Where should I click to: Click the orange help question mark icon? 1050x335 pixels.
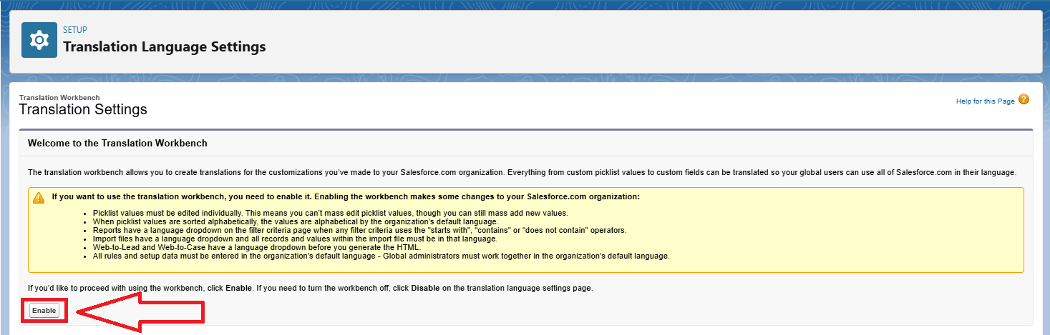pyautogui.click(x=1024, y=100)
